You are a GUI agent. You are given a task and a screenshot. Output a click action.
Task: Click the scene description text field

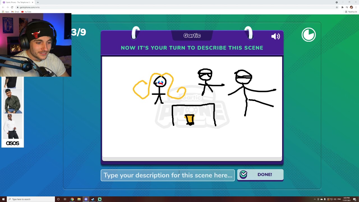168,175
